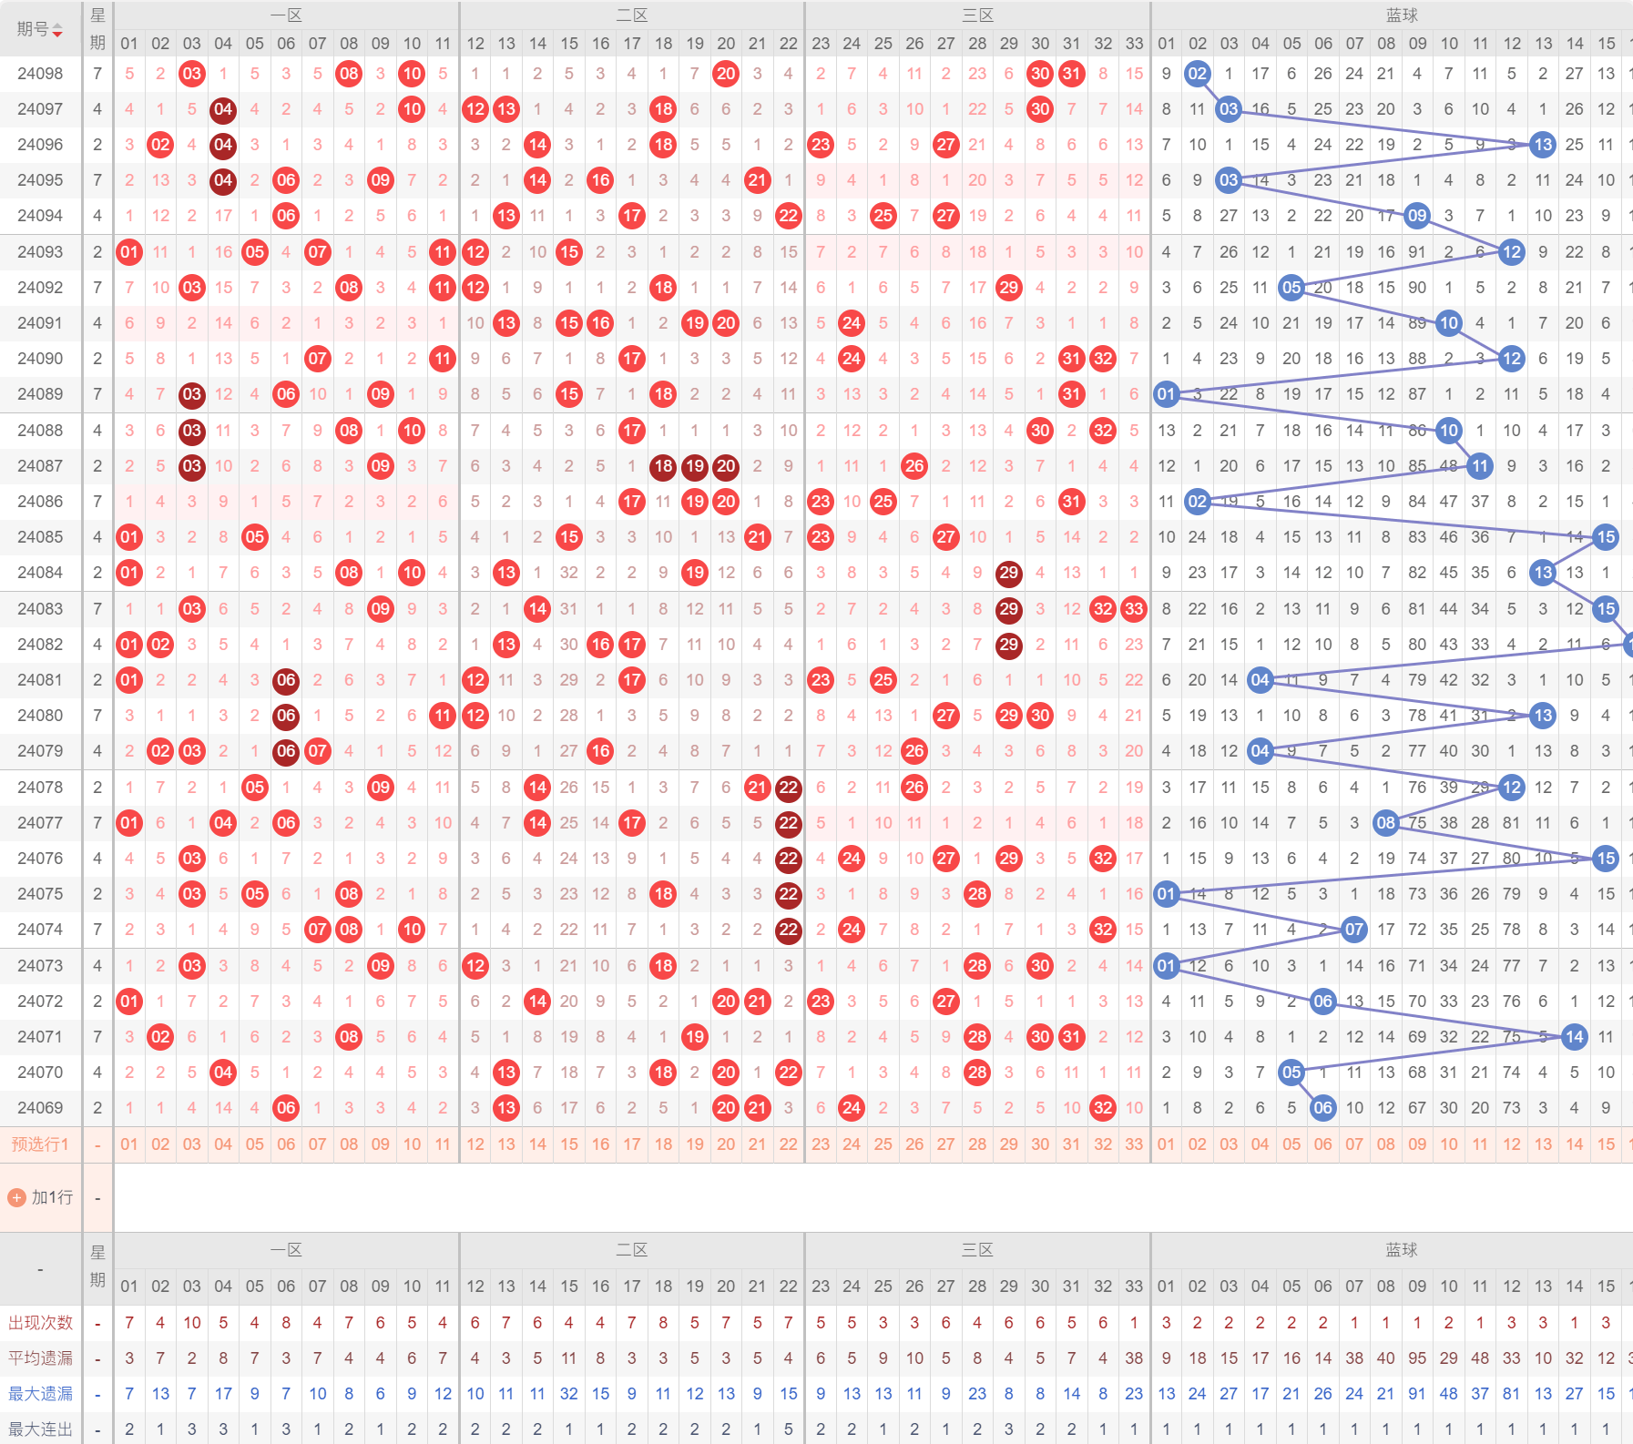Click the 最大连出 statistics row label
The height and width of the screenshot is (1444, 1633).
(x=40, y=1429)
